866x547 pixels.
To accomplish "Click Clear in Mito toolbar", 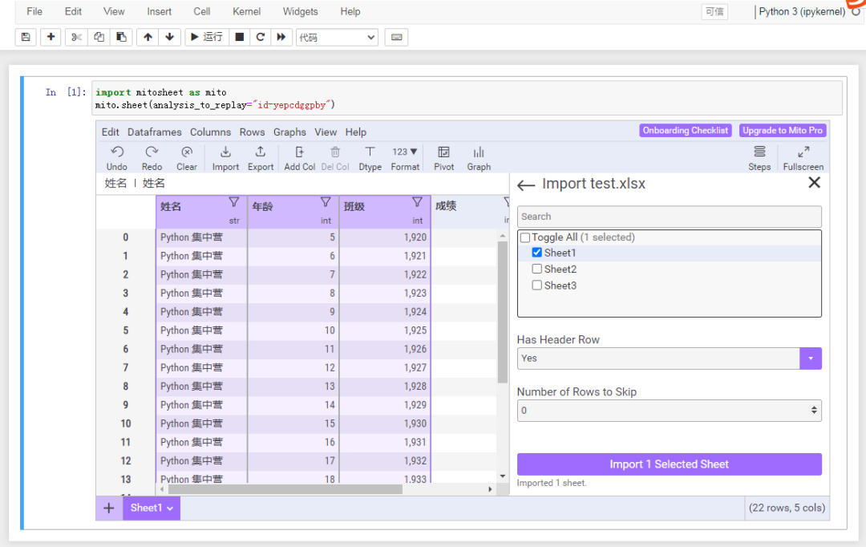I will [x=187, y=159].
